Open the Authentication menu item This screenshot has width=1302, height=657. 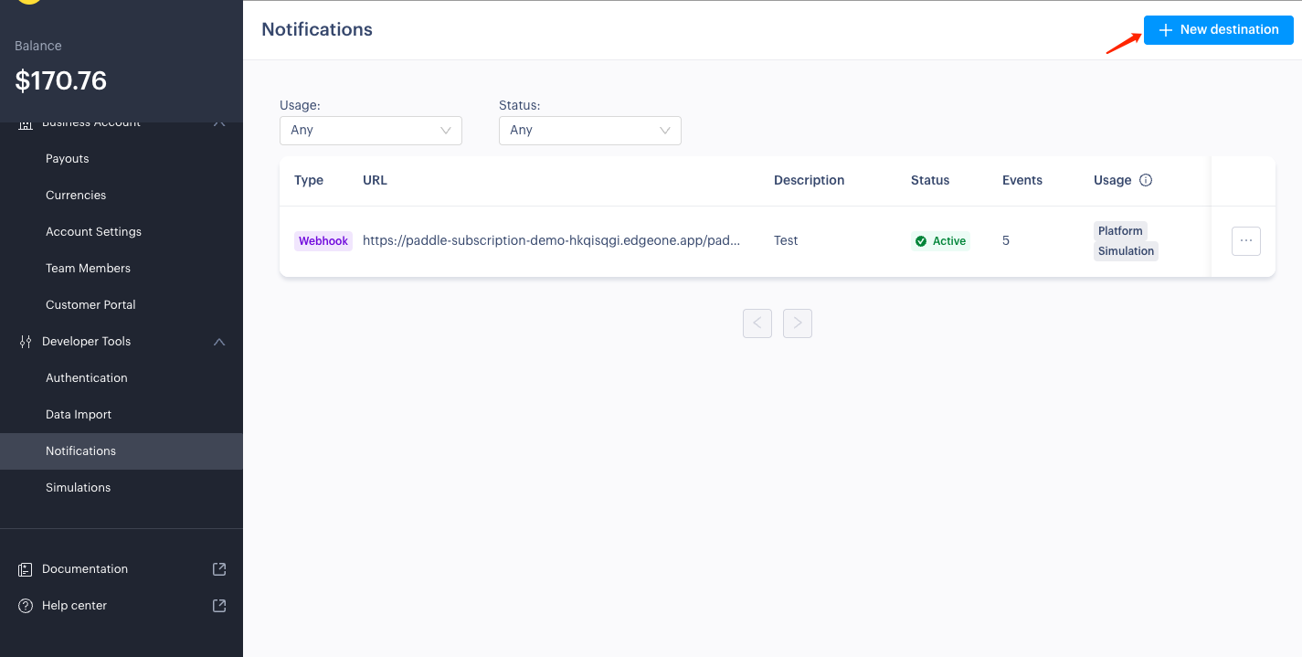pos(87,378)
